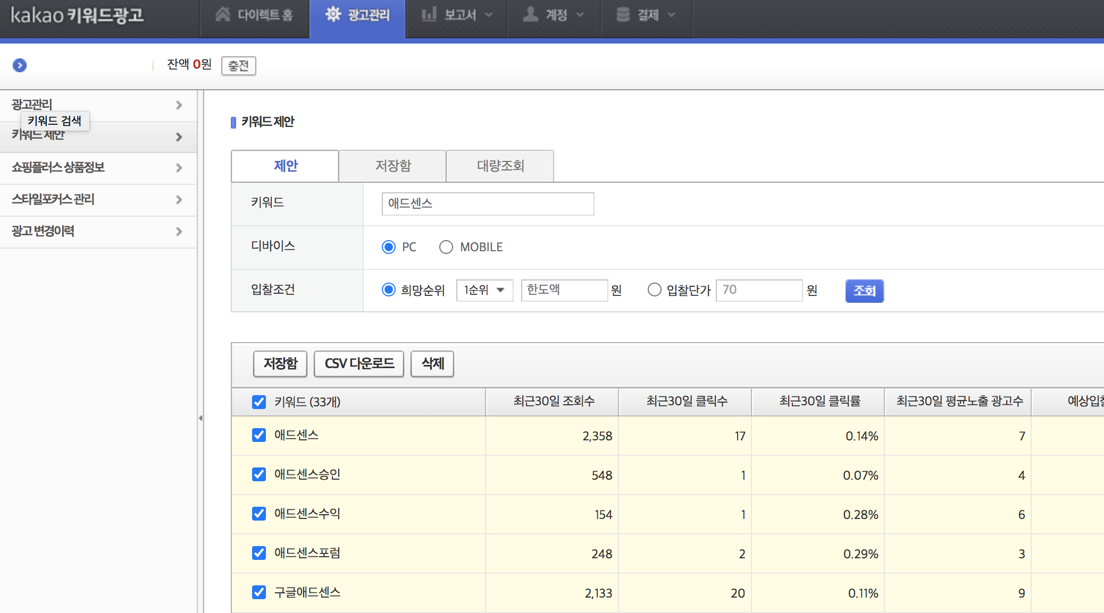Select the 입찰단가 radio option
This screenshot has height=613, width=1104.
click(x=654, y=290)
